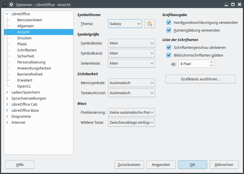Open the mouse Positionierung dropdown
The width and height of the screenshot is (244, 174).
(132, 112)
